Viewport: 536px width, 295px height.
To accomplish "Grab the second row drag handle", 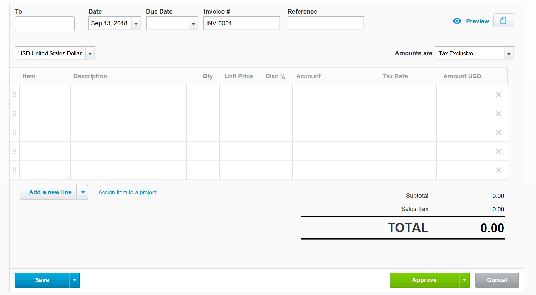I will pyautogui.click(x=15, y=114).
